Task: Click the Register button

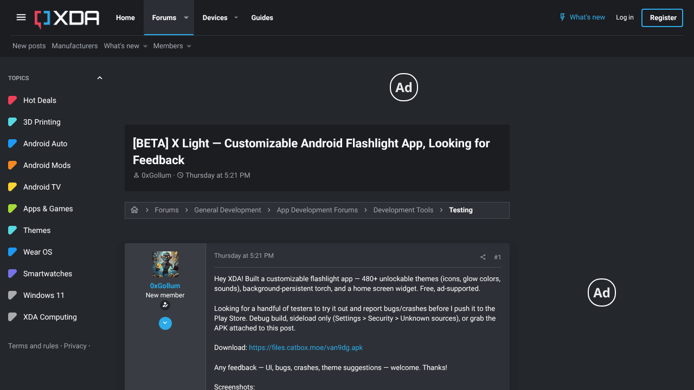Action: pyautogui.click(x=662, y=18)
